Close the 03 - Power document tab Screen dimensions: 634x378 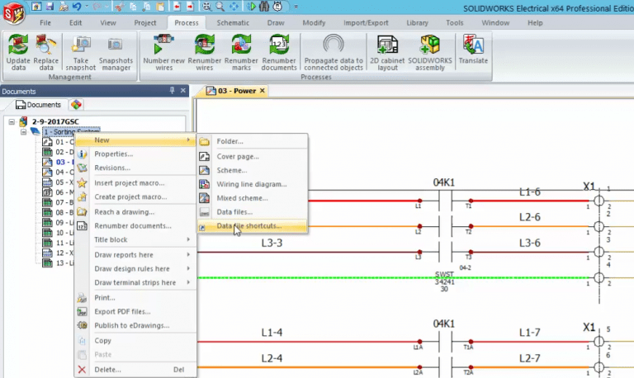click(263, 91)
